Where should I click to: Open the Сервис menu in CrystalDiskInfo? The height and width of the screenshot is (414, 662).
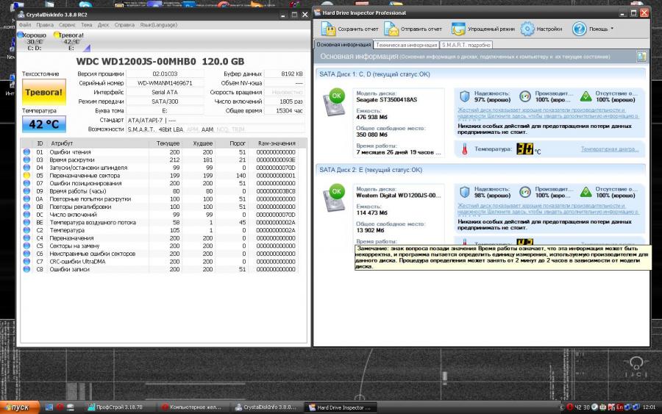tap(67, 25)
